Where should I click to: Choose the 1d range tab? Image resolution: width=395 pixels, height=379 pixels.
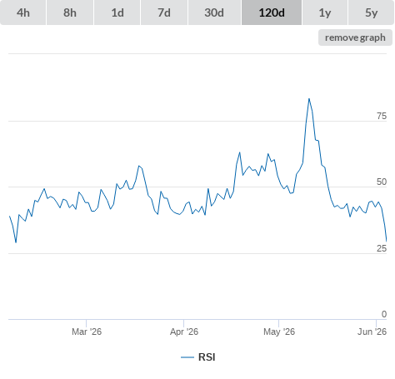[x=117, y=12]
